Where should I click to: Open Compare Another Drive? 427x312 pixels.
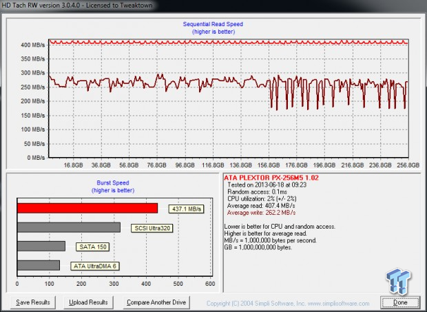[x=156, y=302]
